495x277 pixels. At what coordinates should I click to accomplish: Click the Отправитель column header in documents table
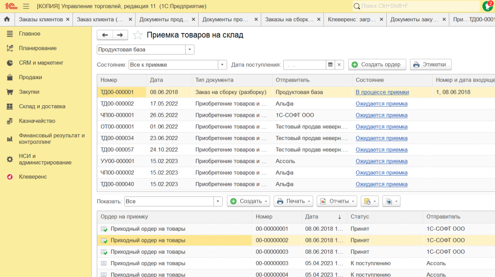312,80
